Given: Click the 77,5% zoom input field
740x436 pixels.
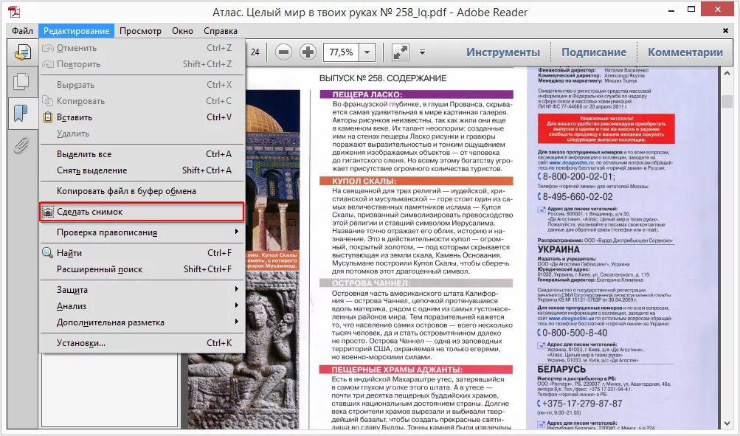Looking at the screenshot, I should pos(341,52).
